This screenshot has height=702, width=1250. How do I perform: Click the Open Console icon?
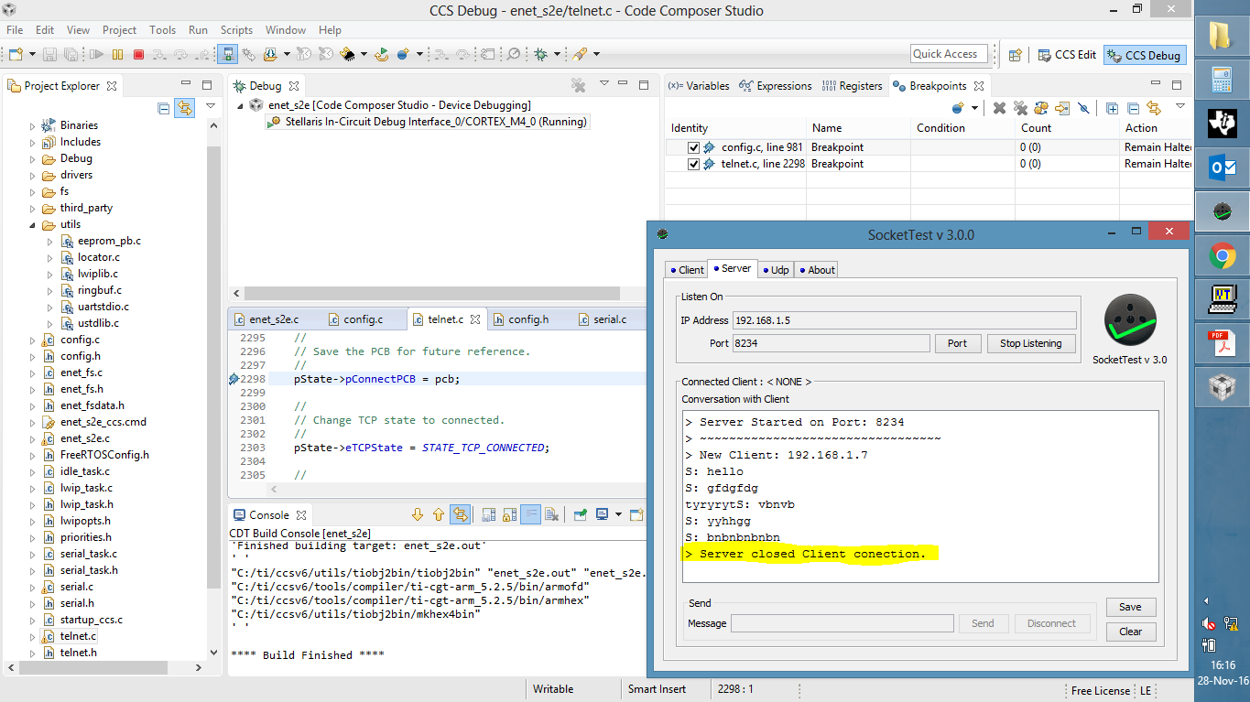click(x=636, y=514)
